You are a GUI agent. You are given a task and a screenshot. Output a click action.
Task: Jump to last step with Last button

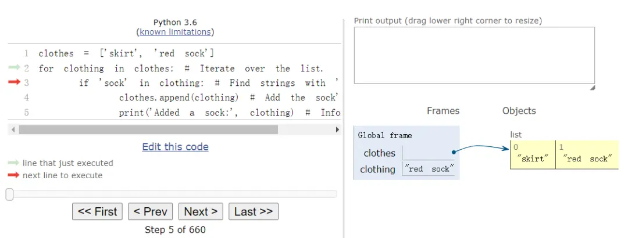254,212
